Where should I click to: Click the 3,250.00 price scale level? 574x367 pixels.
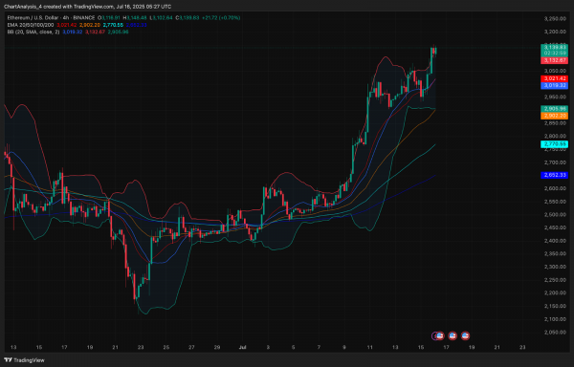tap(555, 19)
